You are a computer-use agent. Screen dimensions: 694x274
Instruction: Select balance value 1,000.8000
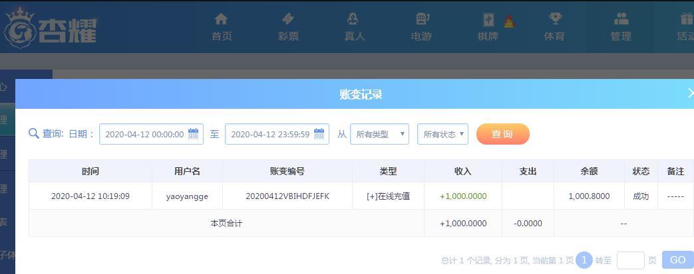click(x=589, y=196)
